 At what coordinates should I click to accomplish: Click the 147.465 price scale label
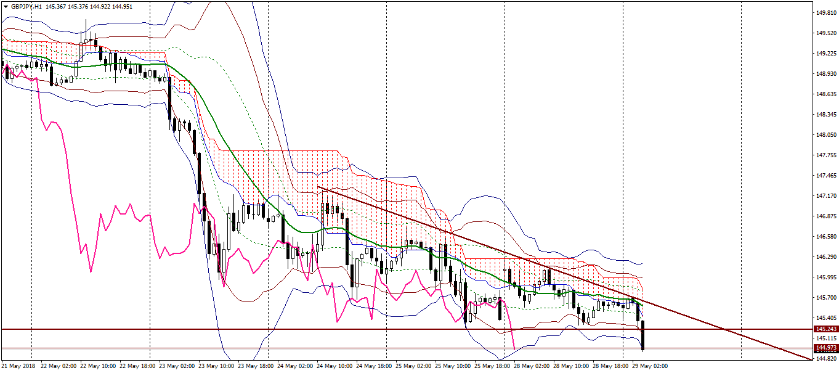825,175
